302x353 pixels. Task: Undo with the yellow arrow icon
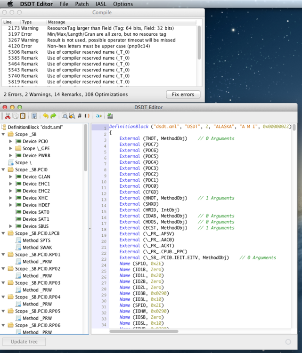[x=46, y=116]
